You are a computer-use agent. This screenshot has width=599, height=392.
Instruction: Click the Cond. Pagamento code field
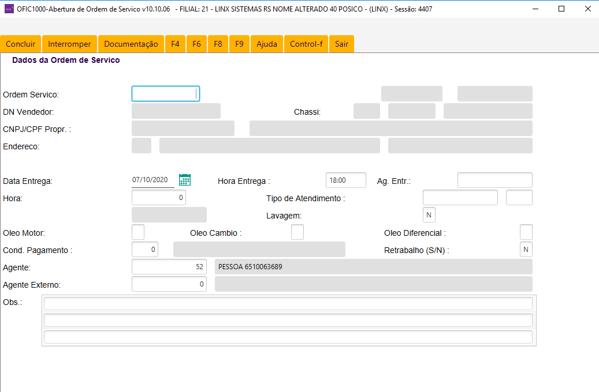pyautogui.click(x=145, y=250)
